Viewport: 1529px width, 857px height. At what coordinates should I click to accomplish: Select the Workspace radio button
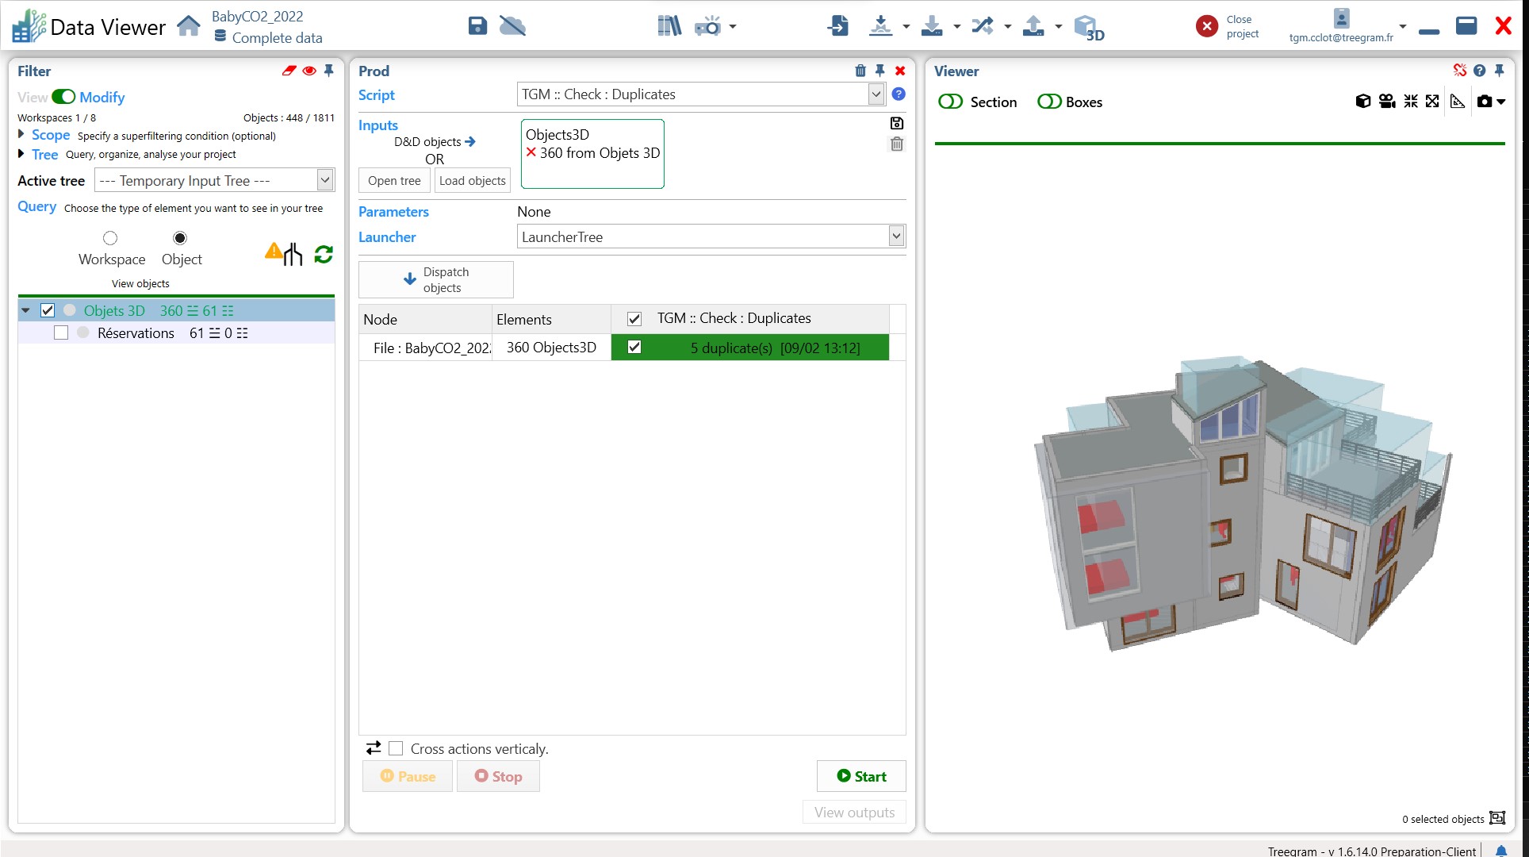coord(110,238)
